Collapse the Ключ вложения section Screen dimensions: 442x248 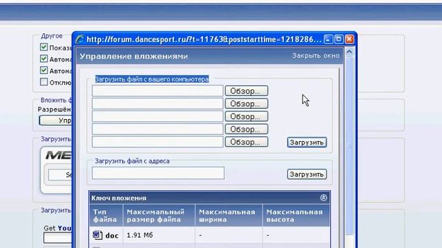(x=323, y=198)
